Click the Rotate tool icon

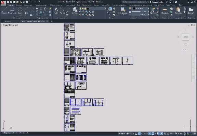coord(41,9)
